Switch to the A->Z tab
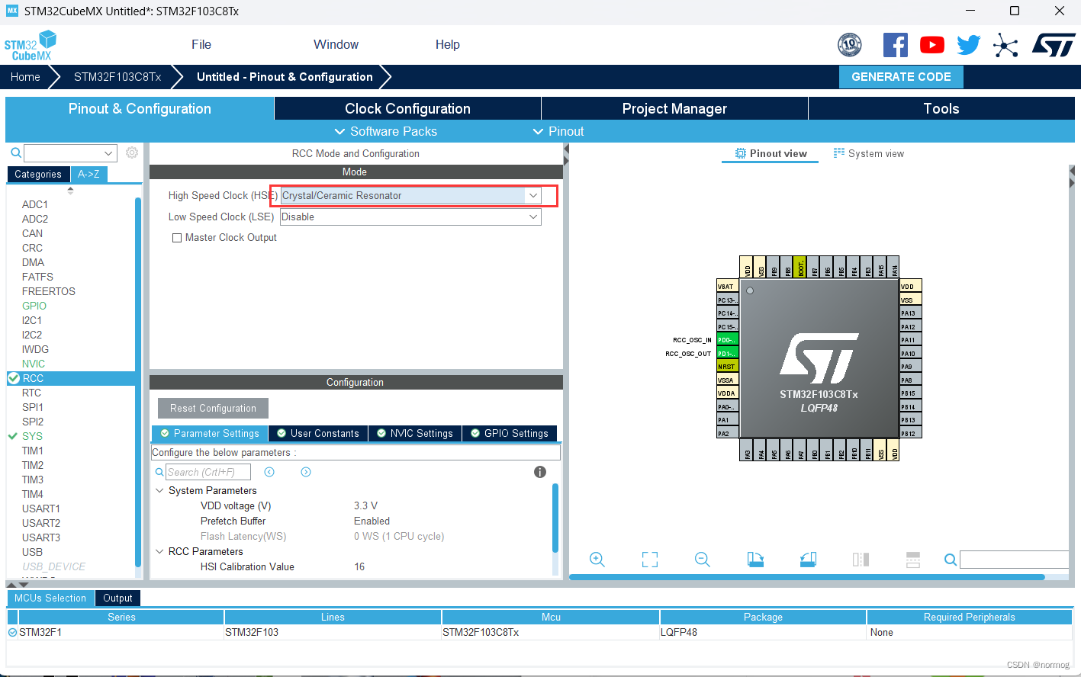 point(88,174)
